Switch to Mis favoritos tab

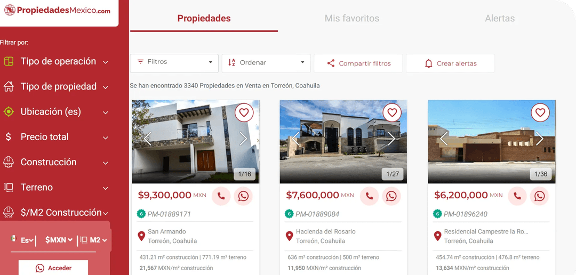click(352, 18)
